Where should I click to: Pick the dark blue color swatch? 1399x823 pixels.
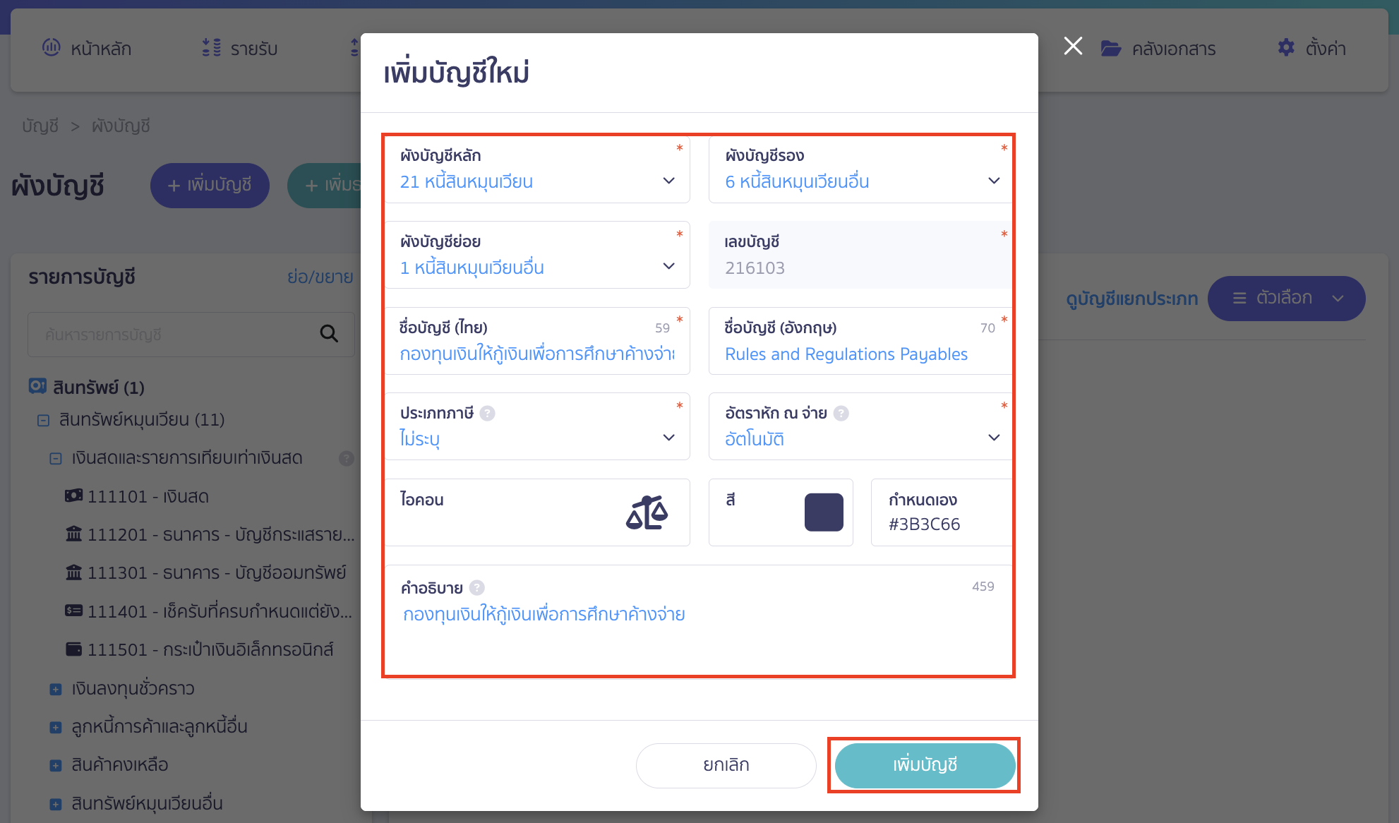[824, 512]
